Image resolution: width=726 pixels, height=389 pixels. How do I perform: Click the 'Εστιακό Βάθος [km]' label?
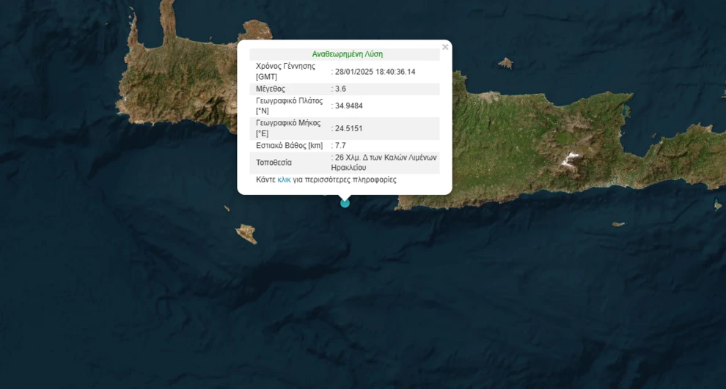pos(289,145)
